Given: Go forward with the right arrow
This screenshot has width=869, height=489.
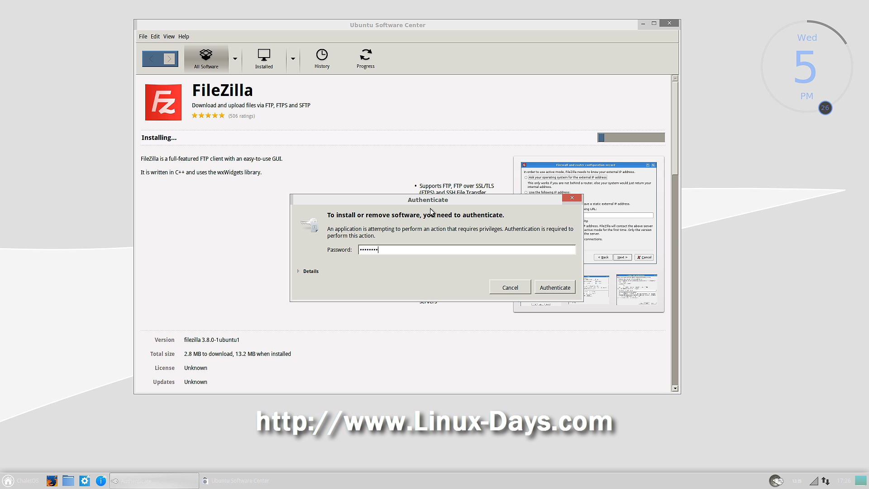Looking at the screenshot, I should [x=169, y=59].
